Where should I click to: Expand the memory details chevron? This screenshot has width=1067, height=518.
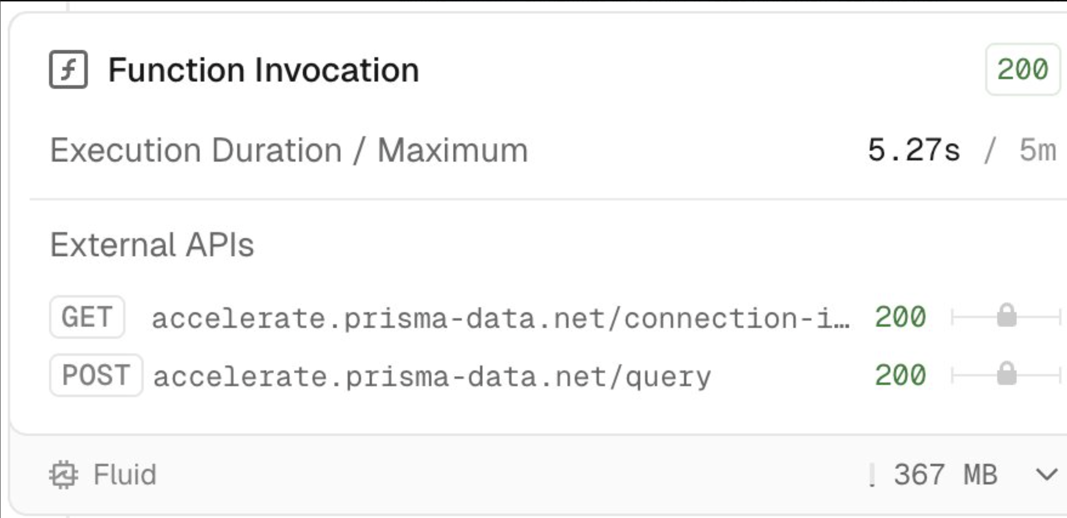click(x=1046, y=475)
